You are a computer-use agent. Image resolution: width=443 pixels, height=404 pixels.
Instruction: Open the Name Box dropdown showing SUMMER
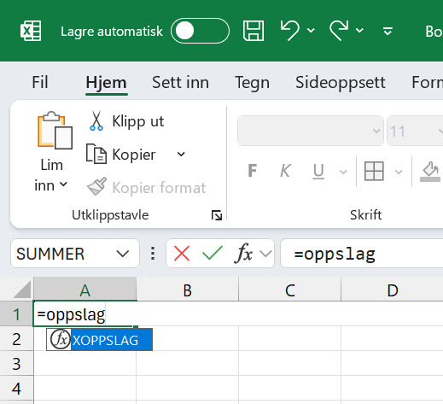click(x=123, y=254)
